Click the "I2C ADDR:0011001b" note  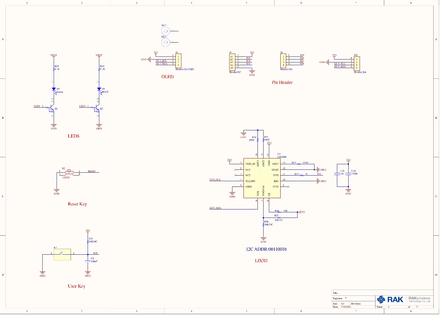(266, 249)
